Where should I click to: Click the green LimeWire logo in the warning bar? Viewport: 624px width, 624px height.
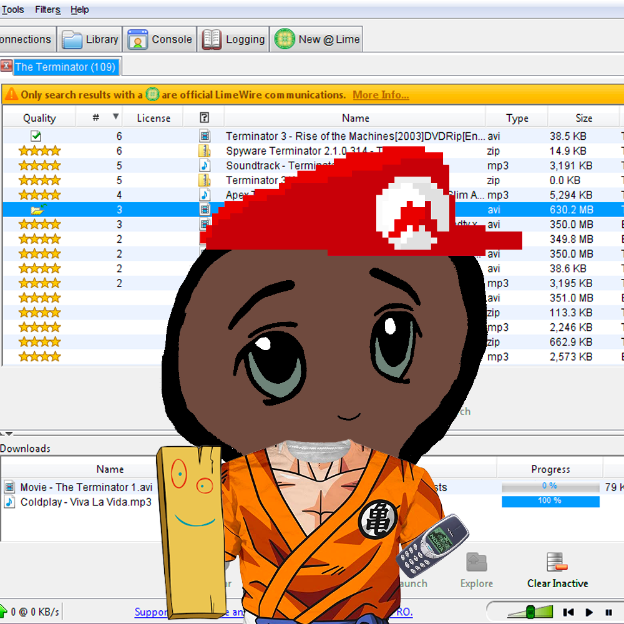click(x=152, y=94)
